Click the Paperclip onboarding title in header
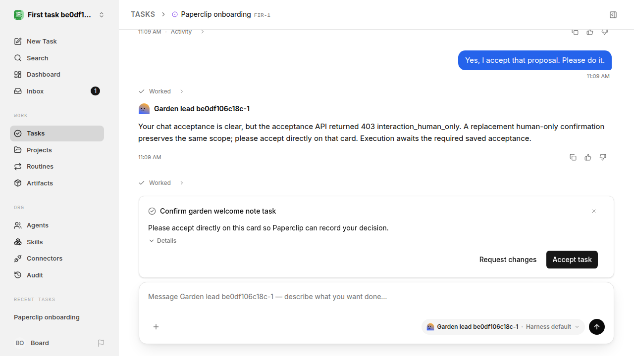634x356 pixels. point(216,14)
